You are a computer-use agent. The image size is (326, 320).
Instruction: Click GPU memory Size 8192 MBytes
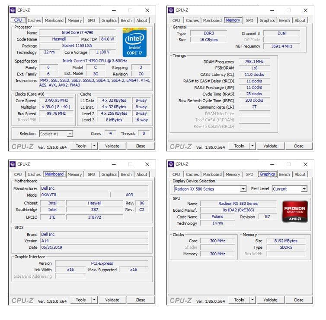point(286,241)
